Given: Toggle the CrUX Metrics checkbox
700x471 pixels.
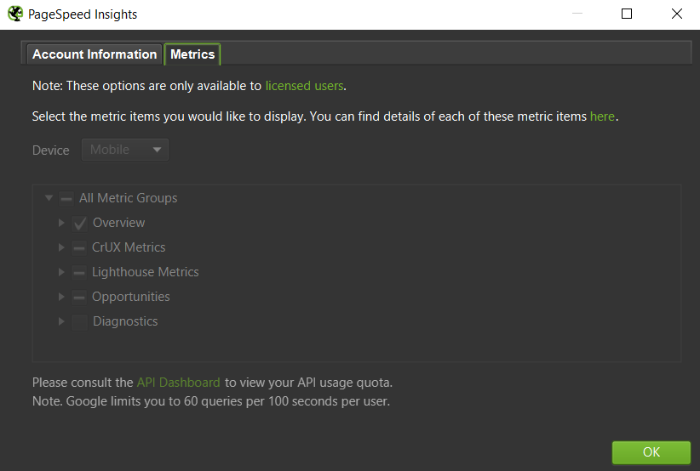Looking at the screenshot, I should [79, 247].
